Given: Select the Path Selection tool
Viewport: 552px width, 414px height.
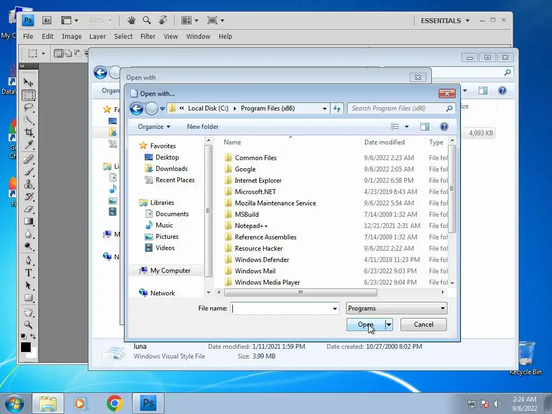Looking at the screenshot, I should 28,286.
